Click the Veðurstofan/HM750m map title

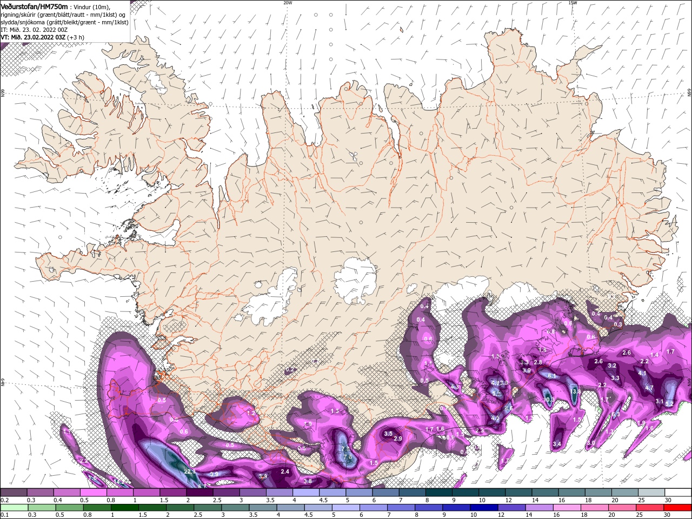tap(35, 6)
